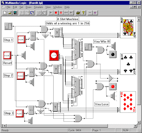Click the bottom random number generator block
The image size is (142, 133).
point(55,107)
